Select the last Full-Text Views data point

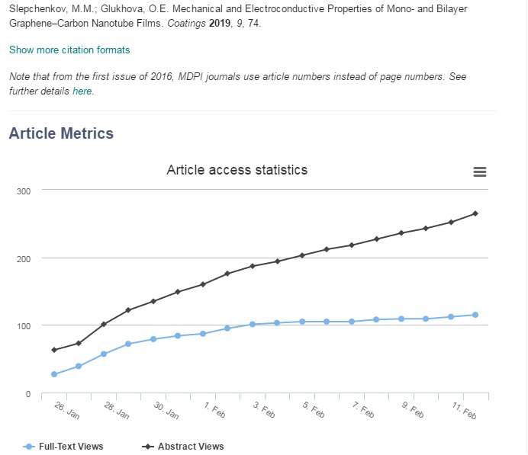click(475, 315)
